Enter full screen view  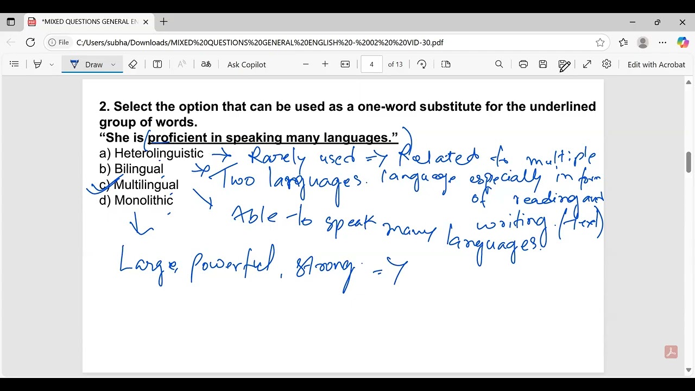[587, 64]
